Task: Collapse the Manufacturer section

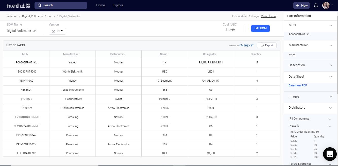Action: (331, 45)
